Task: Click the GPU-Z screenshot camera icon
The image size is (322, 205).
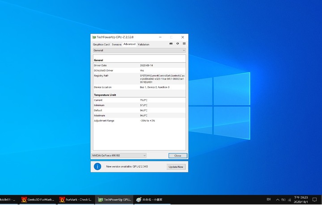Action: tap(171, 44)
